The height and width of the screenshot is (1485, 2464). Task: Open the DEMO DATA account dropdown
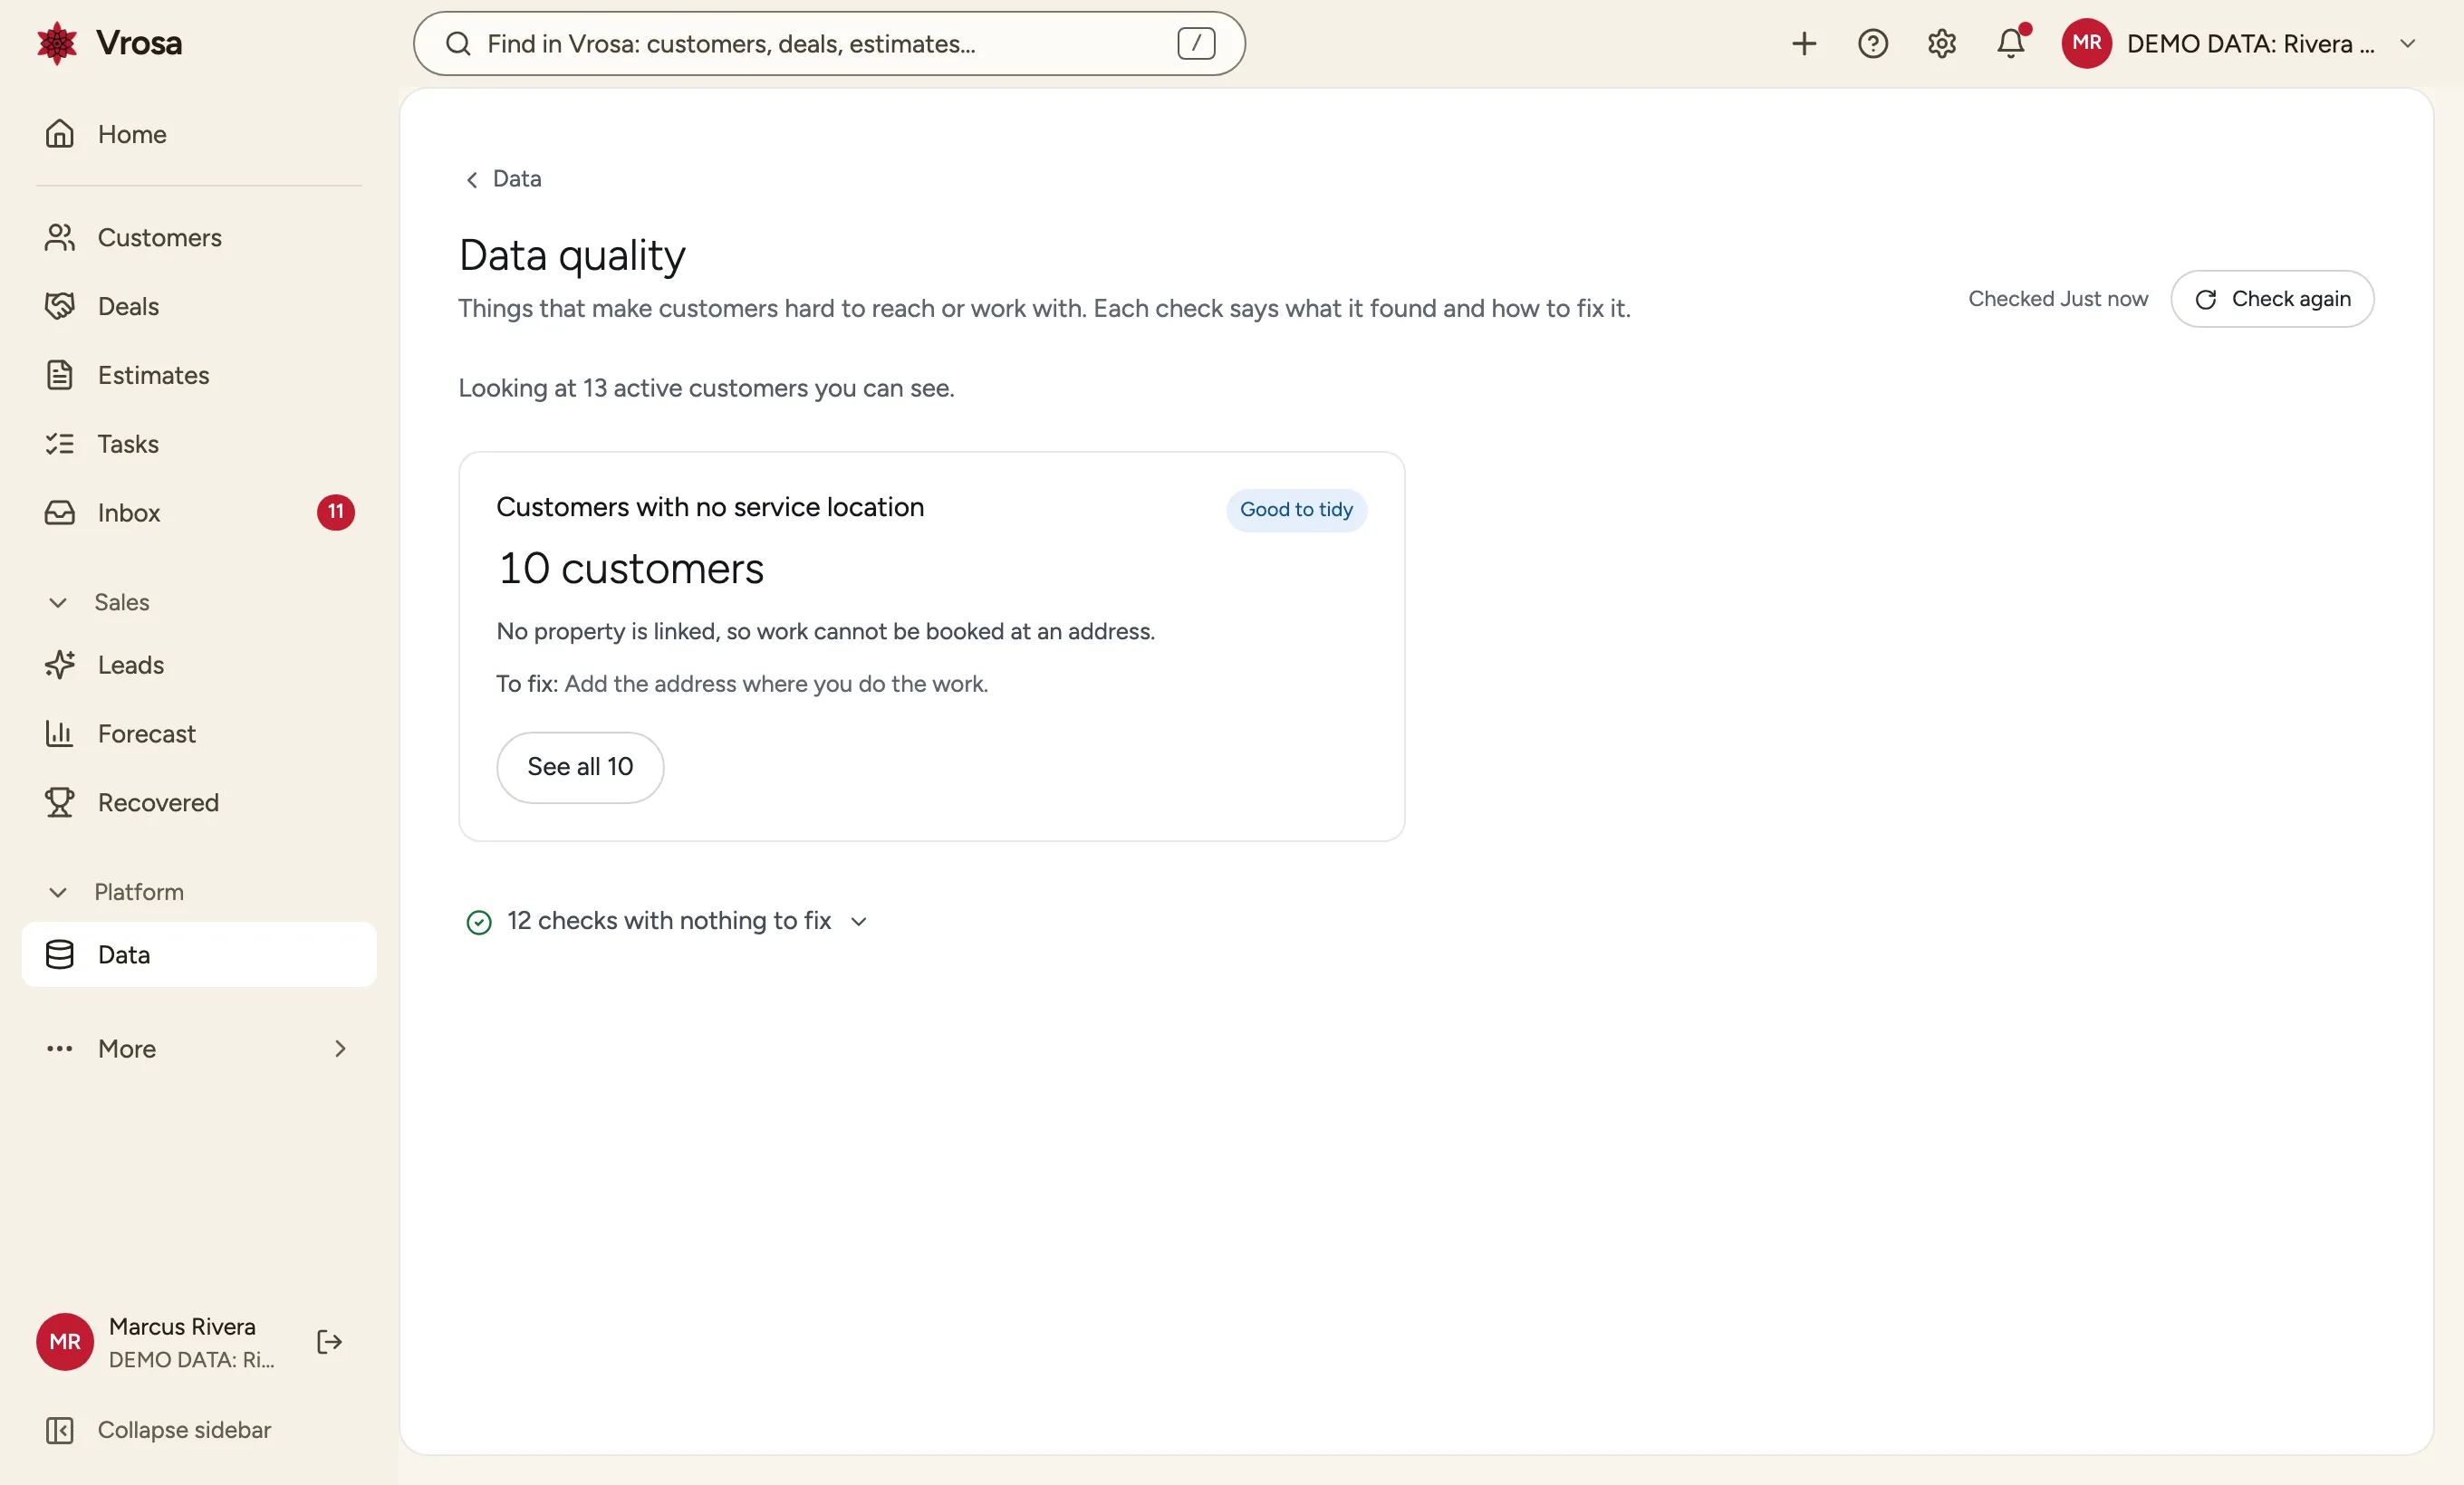click(2240, 44)
